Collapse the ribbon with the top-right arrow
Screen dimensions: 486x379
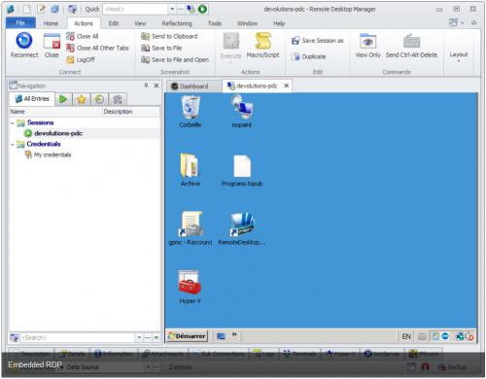pyautogui.click(x=474, y=22)
